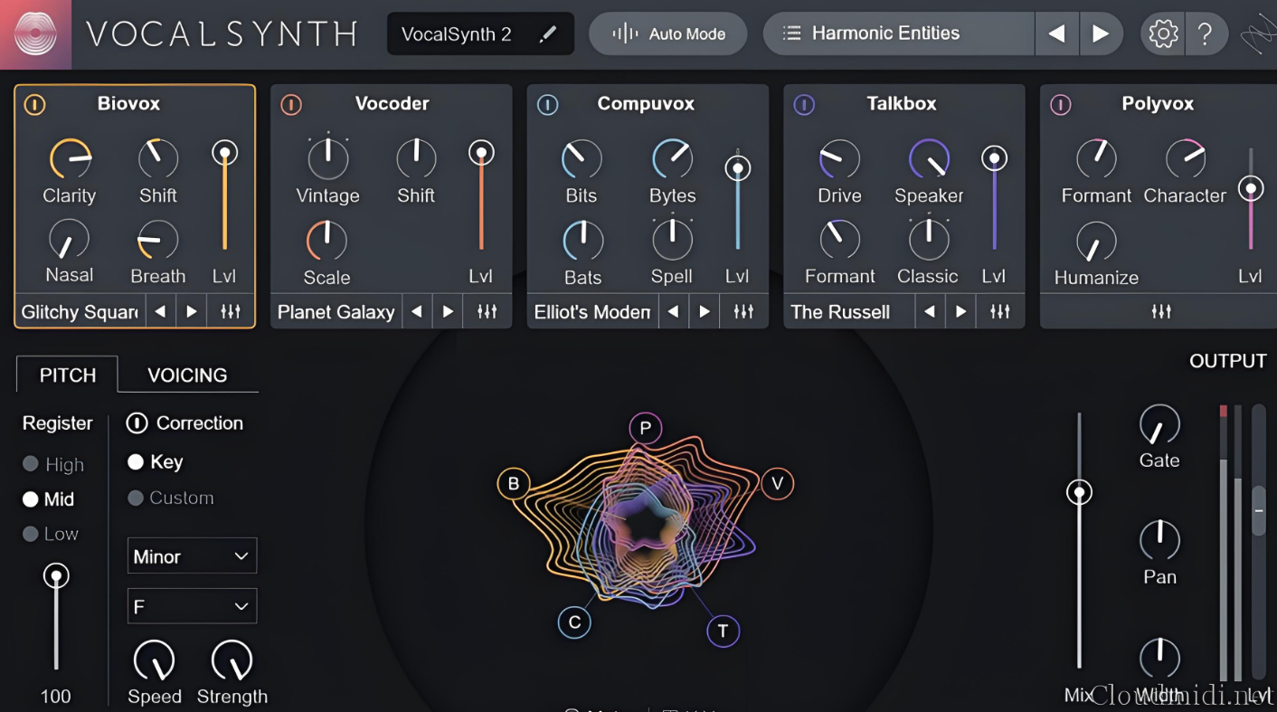Toggle the Biovox module power
Viewport: 1277px width, 712px height.
click(34, 105)
